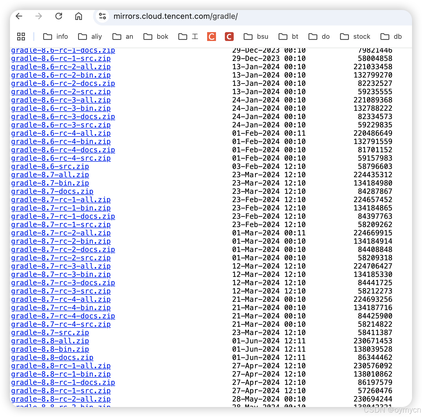This screenshot has height=417, width=422.
Task: Click file size 230671453 of gradle-8.8-all.zip
Action: (x=373, y=341)
